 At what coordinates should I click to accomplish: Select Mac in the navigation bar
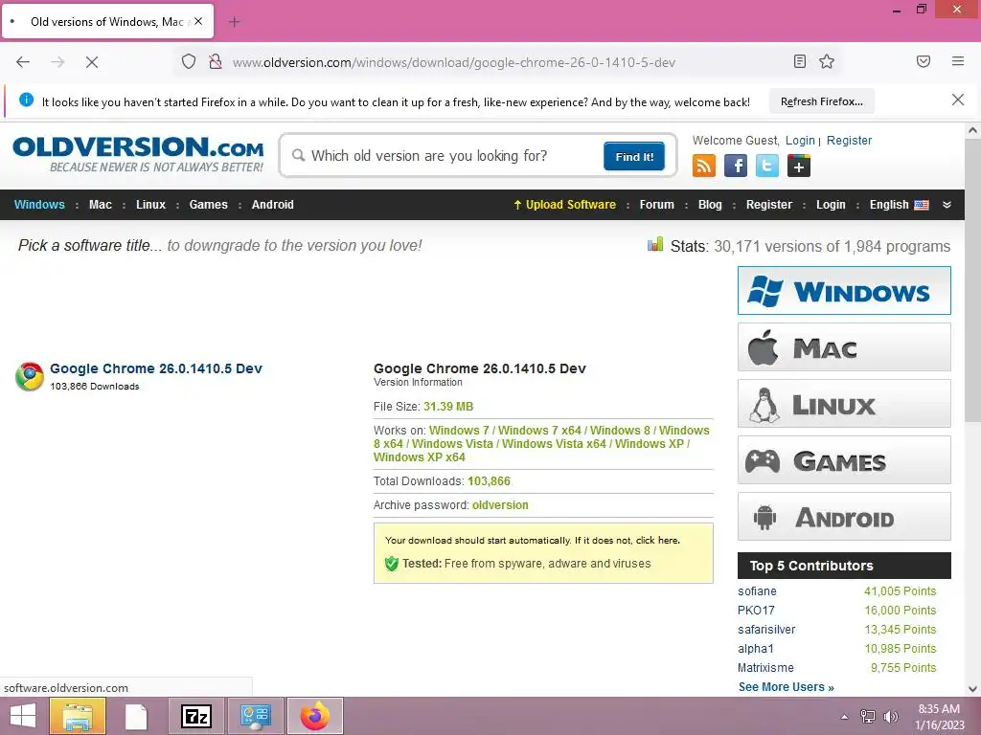100,205
